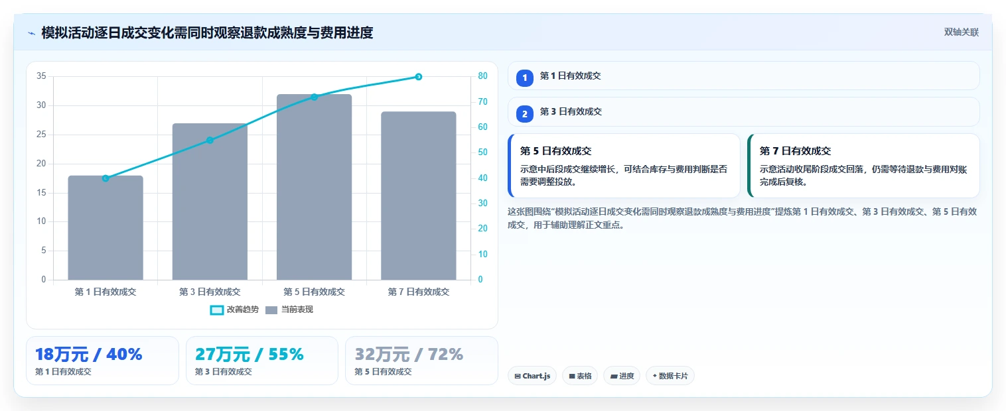1006x411 pixels.
Task: Click right axis value 80
Action: (x=483, y=76)
